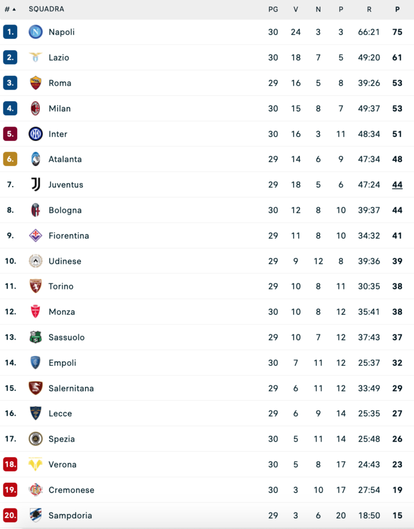
Task: Open the Atalanta team link
Action: (x=65, y=159)
